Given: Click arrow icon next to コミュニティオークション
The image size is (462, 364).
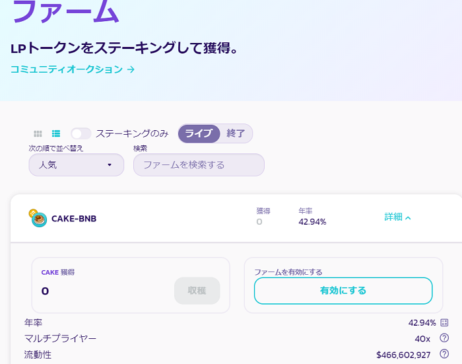Looking at the screenshot, I should [x=131, y=69].
